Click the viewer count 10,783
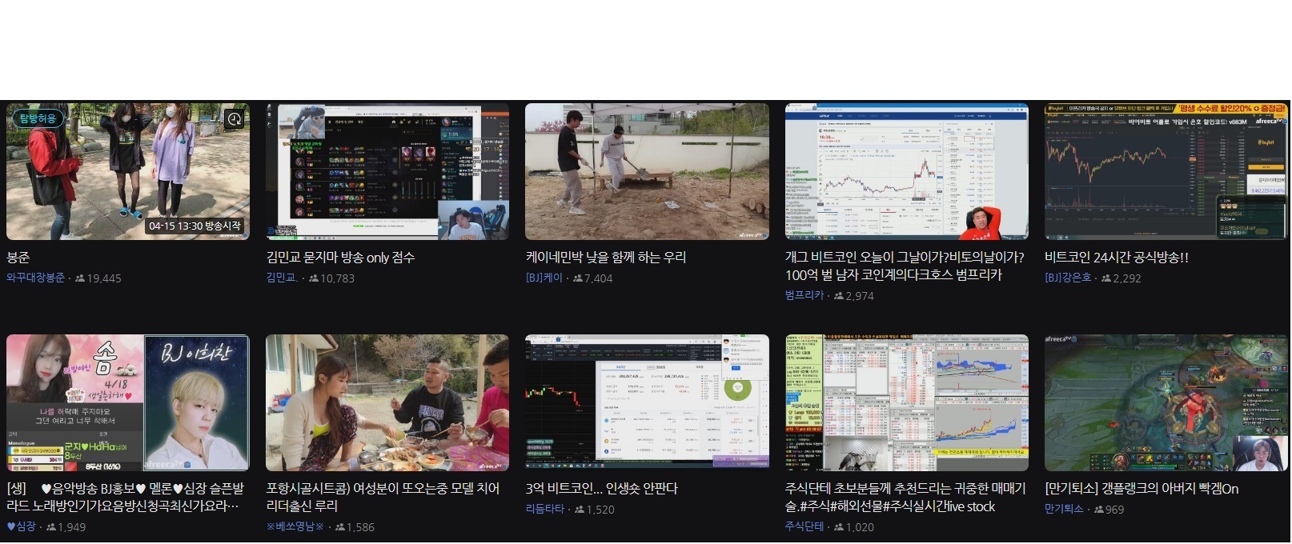The width and height of the screenshot is (1292, 544). coord(338,278)
